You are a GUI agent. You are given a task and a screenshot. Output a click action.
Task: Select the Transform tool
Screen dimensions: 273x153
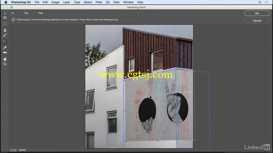pyautogui.click(x=5, y=41)
